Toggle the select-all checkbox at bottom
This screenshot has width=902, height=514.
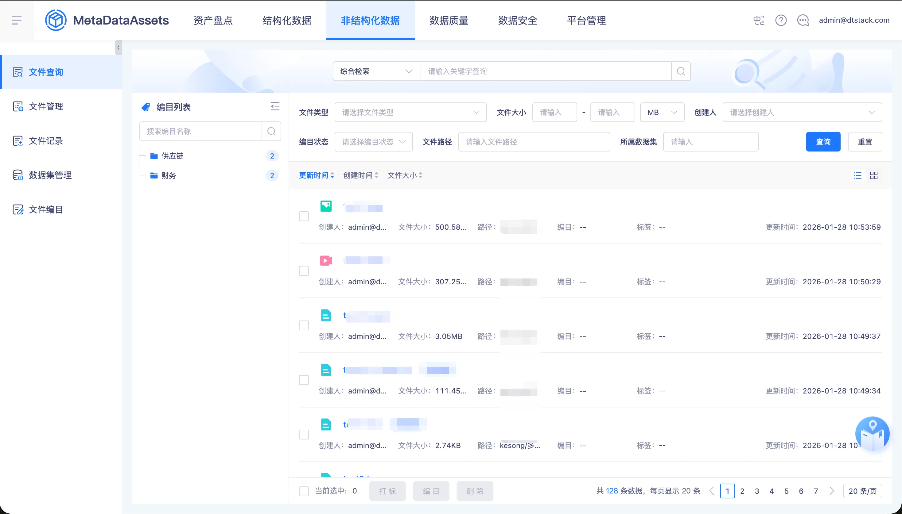(304, 491)
